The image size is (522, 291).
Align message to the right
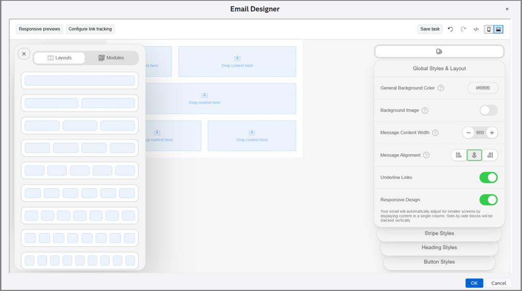click(490, 155)
